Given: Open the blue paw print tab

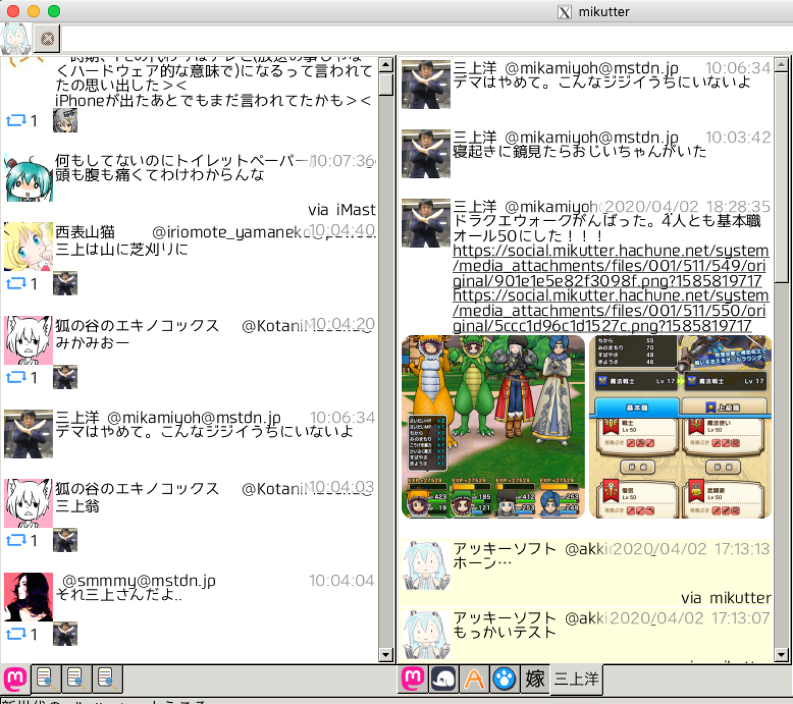Looking at the screenshot, I should tap(505, 679).
